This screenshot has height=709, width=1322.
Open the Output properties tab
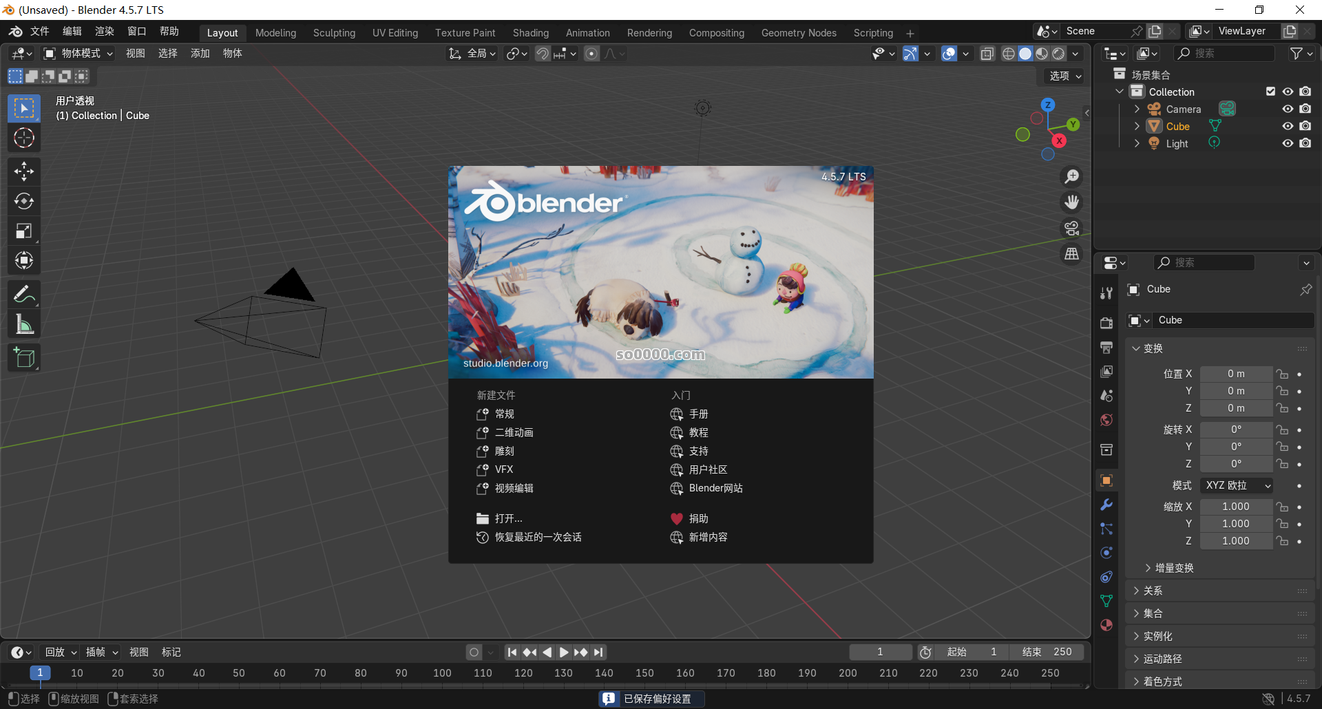click(x=1106, y=347)
